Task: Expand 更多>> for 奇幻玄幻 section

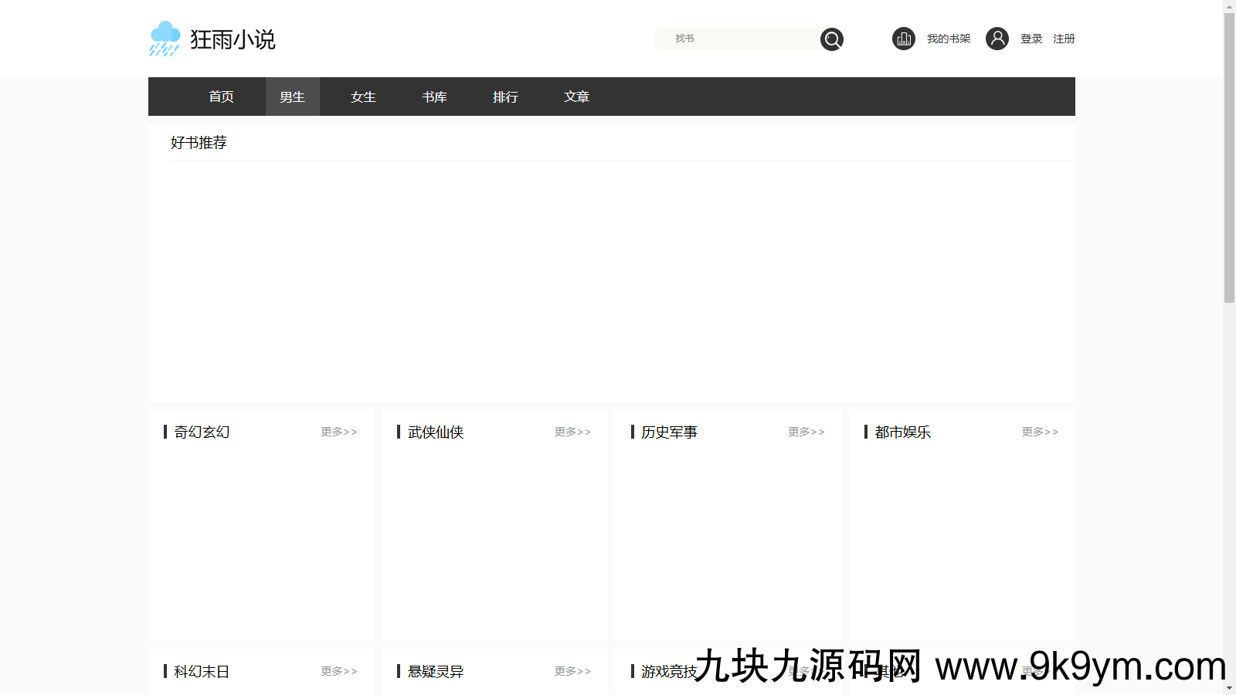Action: [339, 432]
